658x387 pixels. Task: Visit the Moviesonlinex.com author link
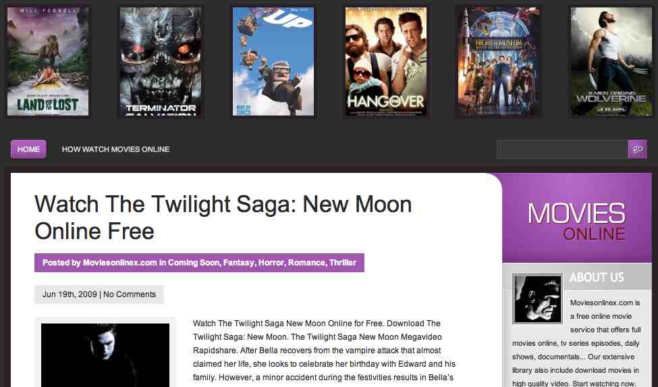[x=119, y=263]
